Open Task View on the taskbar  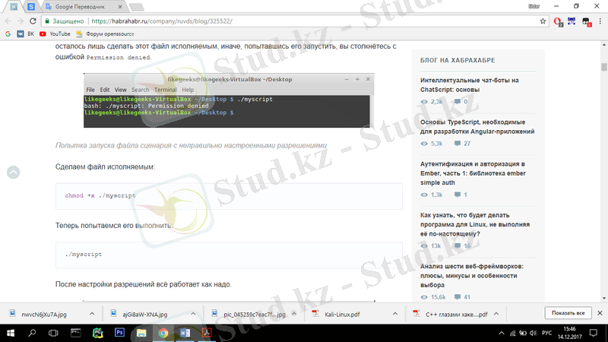click(53, 333)
